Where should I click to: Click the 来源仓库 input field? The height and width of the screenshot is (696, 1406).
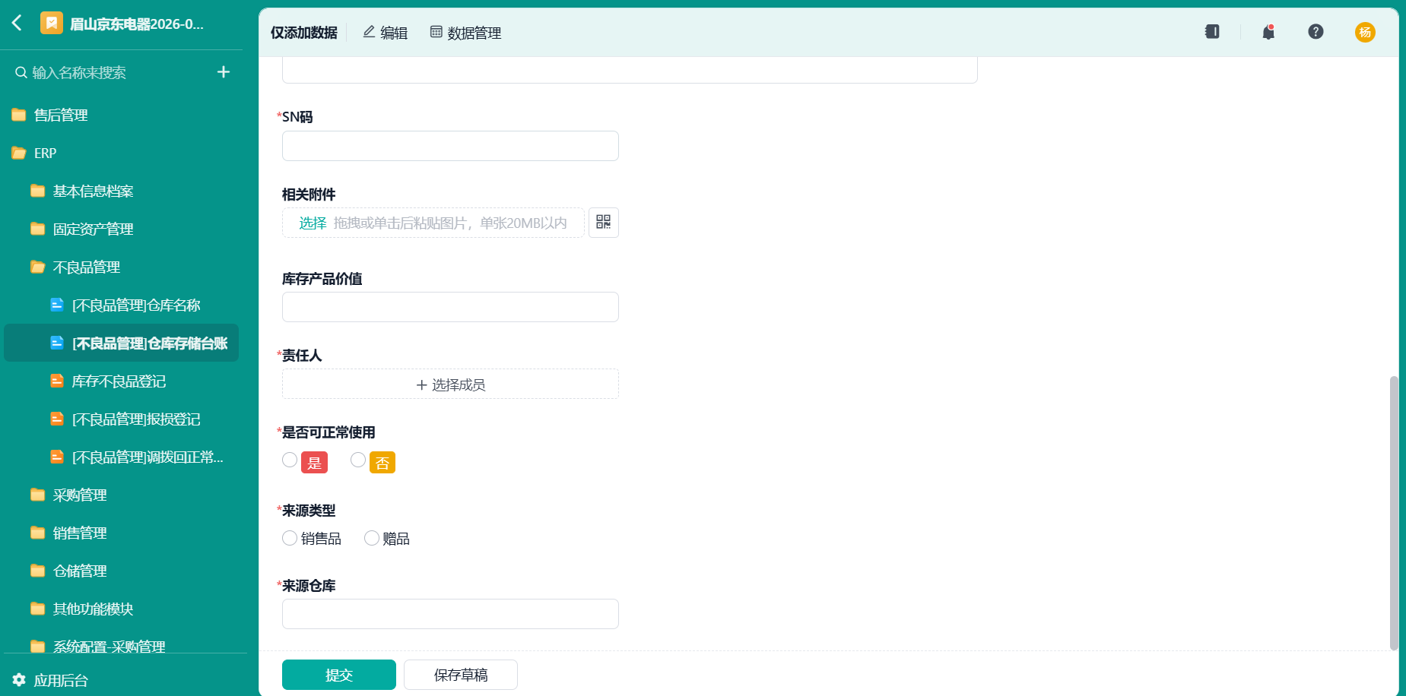click(450, 614)
